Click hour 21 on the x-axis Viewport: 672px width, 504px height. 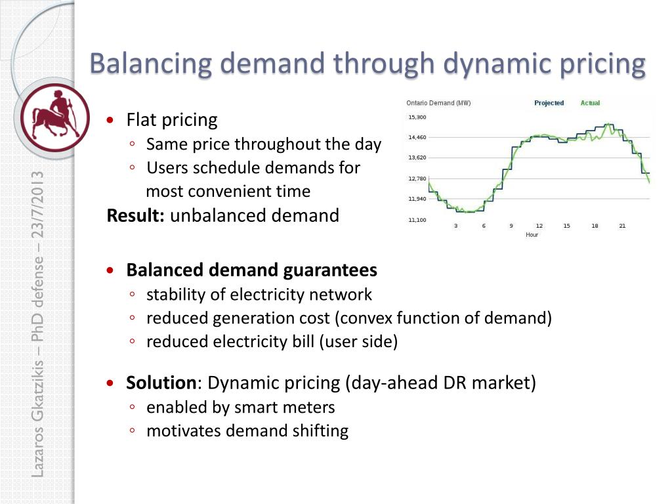[622, 226]
